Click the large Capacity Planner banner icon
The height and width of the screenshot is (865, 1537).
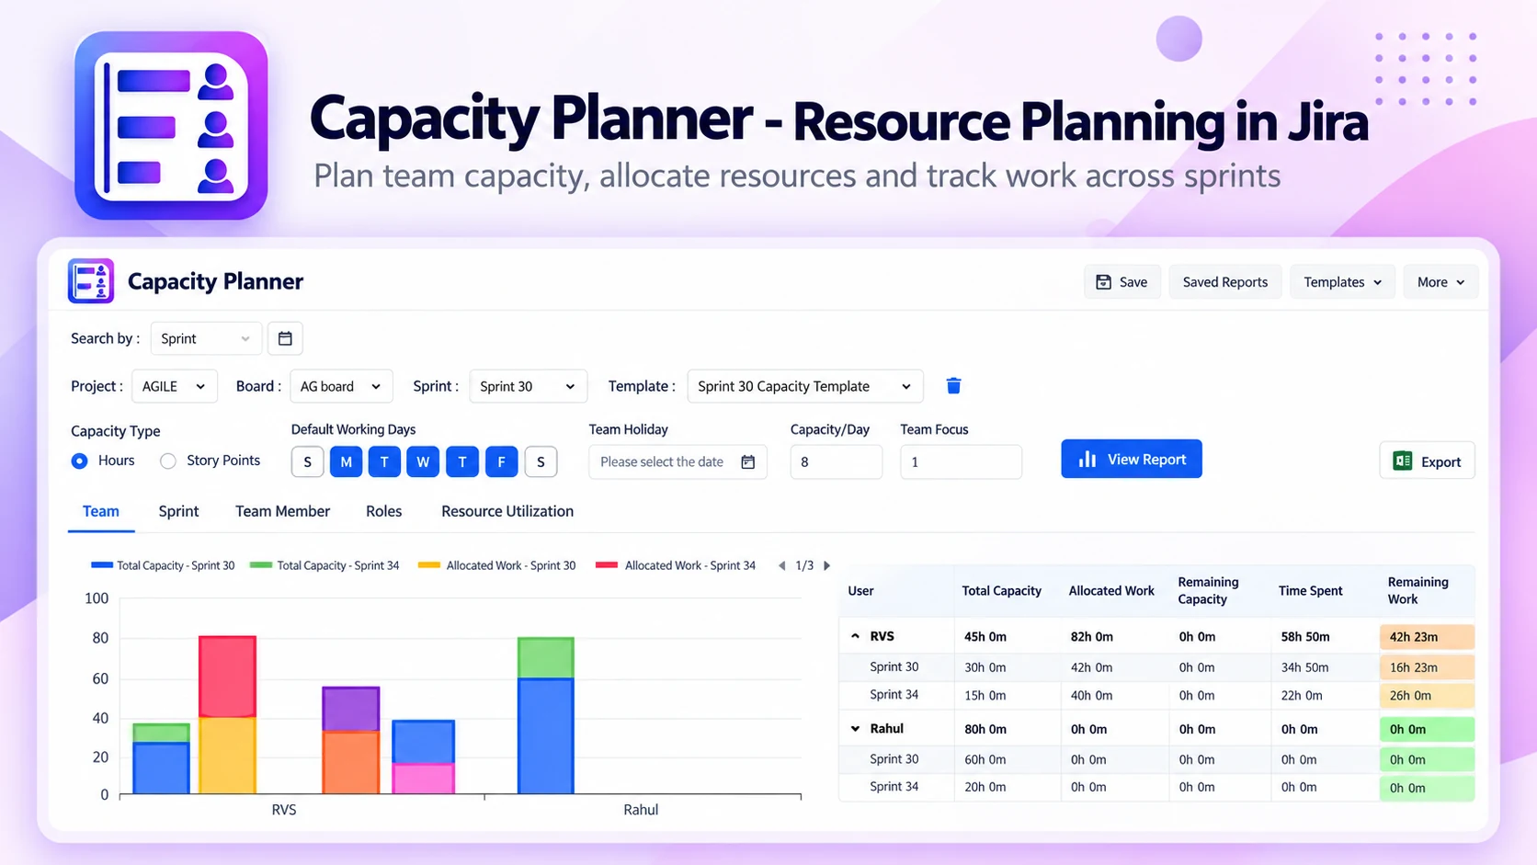pos(171,126)
